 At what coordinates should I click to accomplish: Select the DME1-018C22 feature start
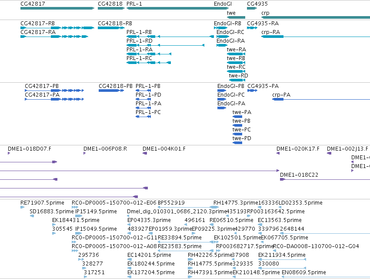click(x=283, y=179)
